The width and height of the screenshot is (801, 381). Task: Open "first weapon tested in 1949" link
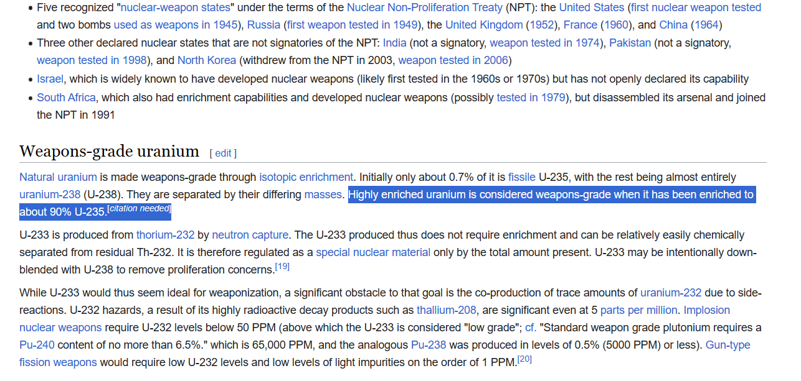click(x=351, y=25)
